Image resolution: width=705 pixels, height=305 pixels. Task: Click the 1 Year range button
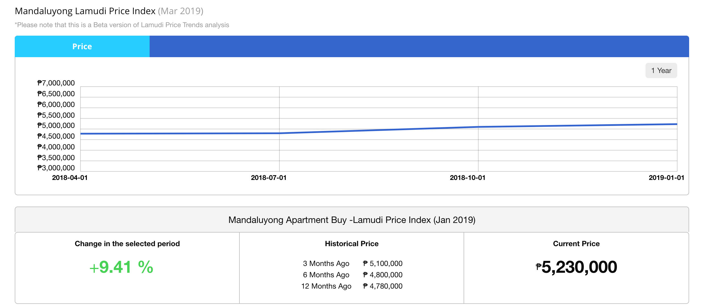point(661,70)
